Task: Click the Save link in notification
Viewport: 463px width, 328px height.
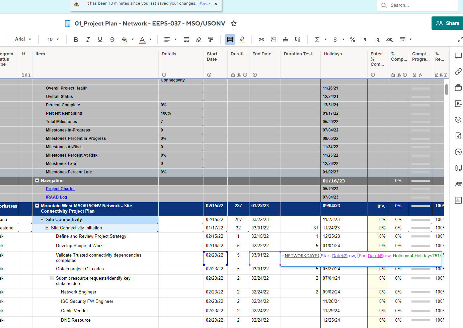Action: 205,4
